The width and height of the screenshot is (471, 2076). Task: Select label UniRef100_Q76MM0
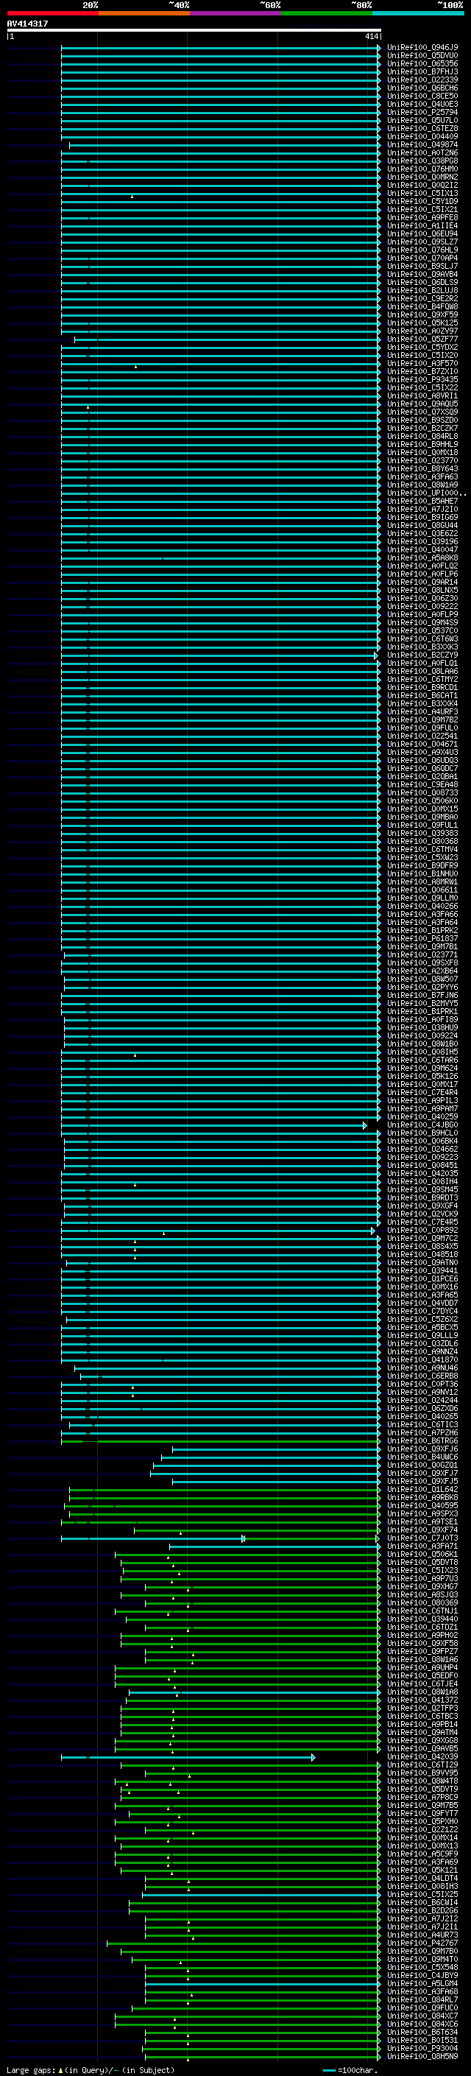coord(422,169)
